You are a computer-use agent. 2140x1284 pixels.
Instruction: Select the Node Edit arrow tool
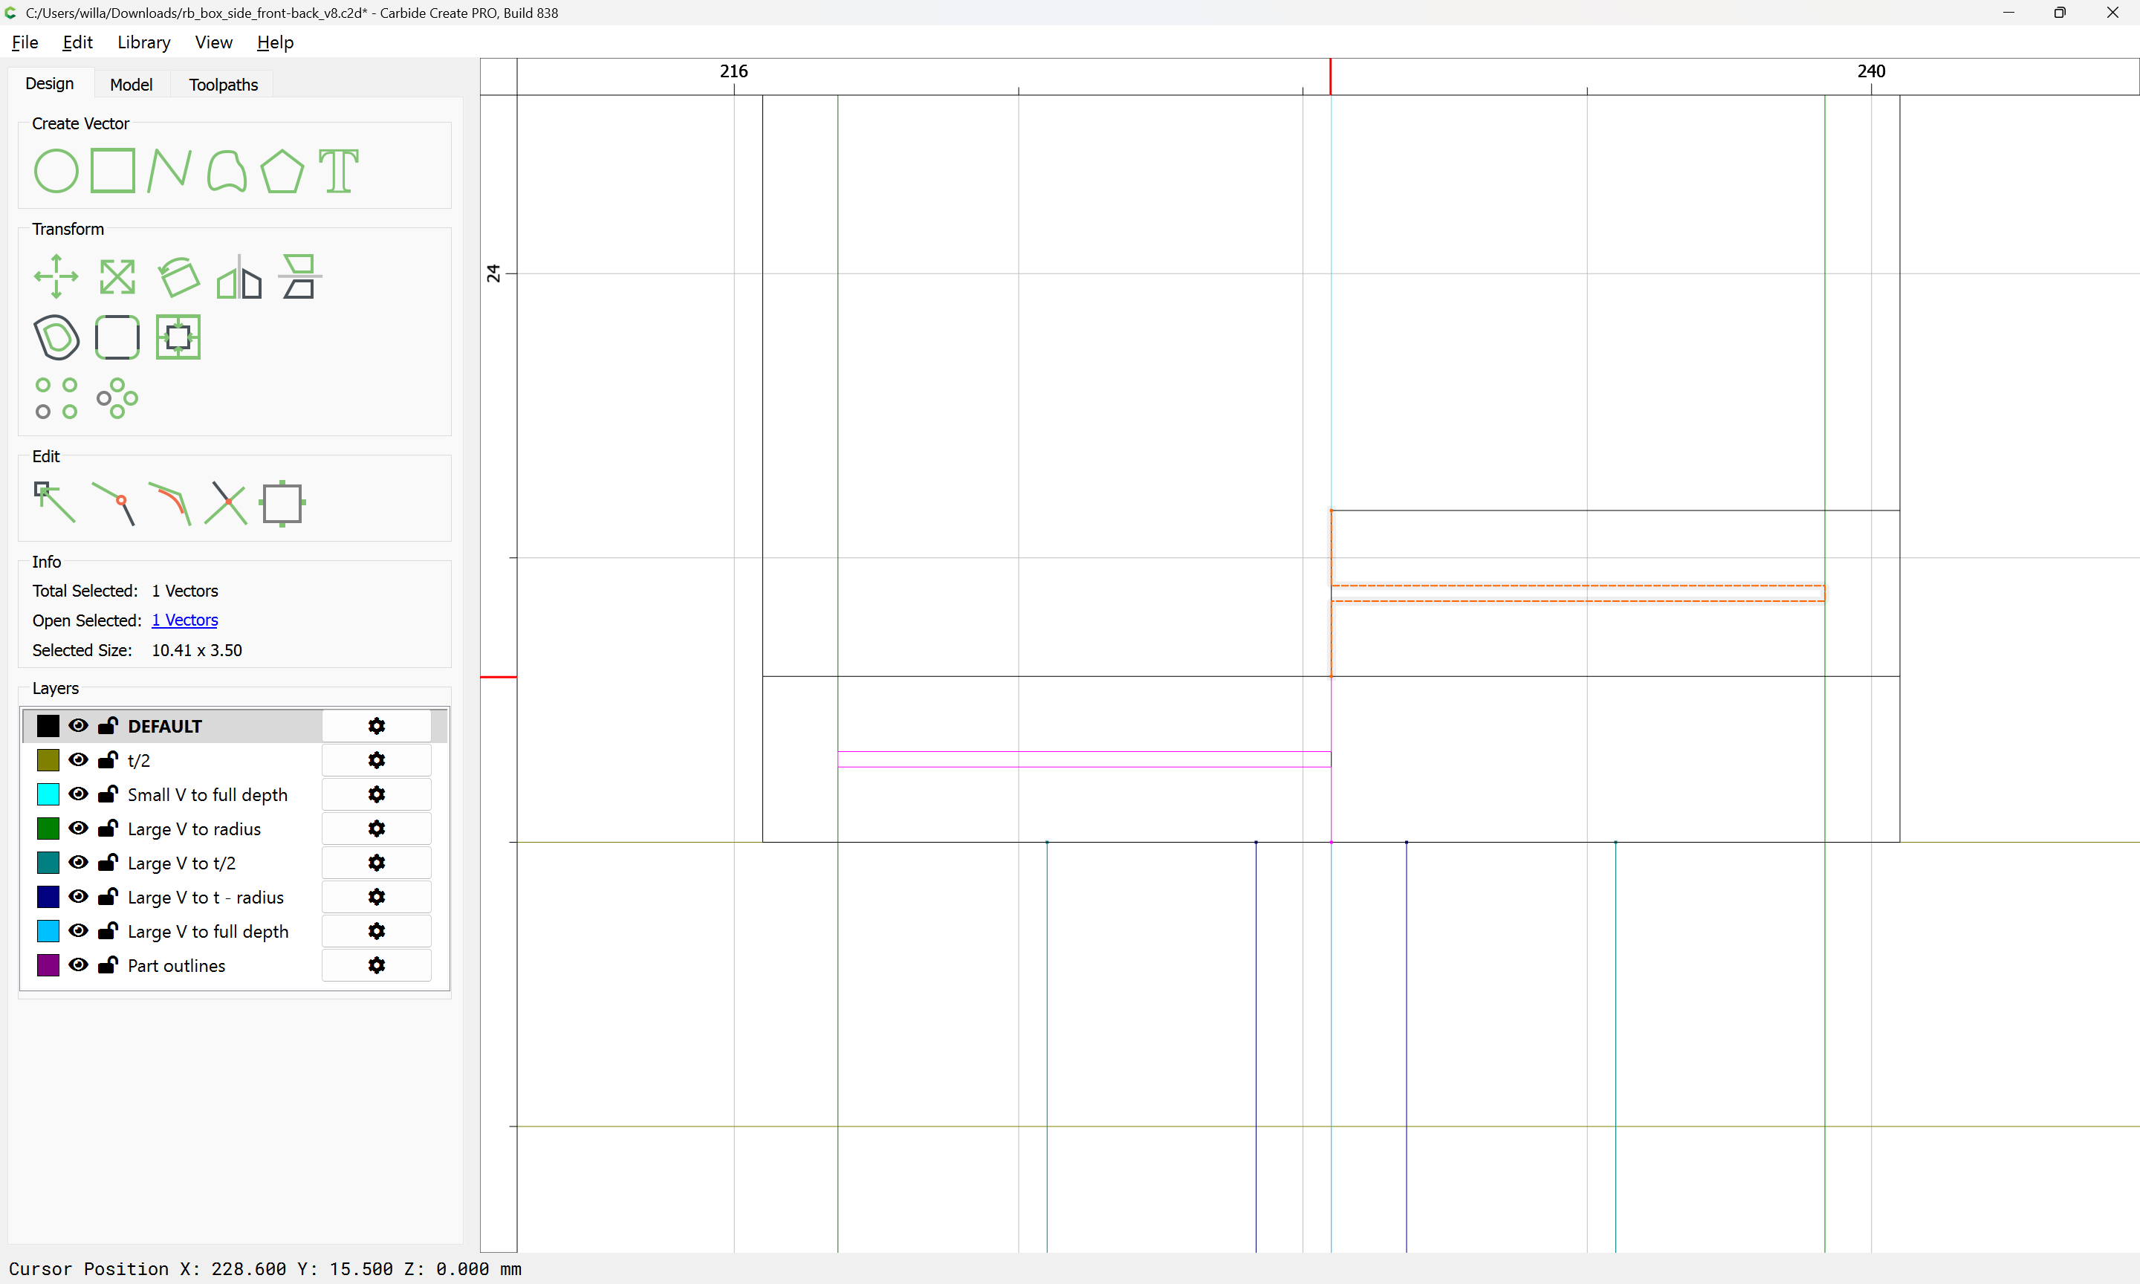pos(54,503)
